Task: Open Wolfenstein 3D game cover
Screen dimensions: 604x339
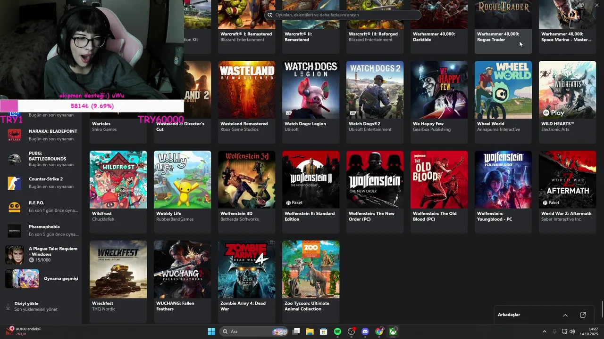Action: point(247,179)
